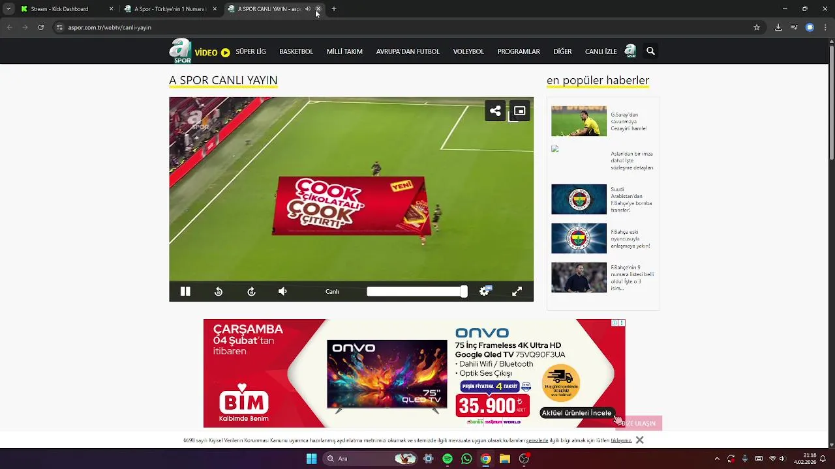Open the VOLEYBOL menu

point(468,51)
